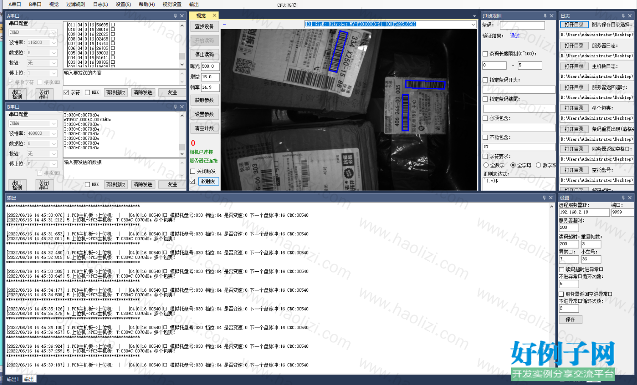Open the COM4 port dropdown
This screenshot has height=385, width=637.
click(x=54, y=123)
